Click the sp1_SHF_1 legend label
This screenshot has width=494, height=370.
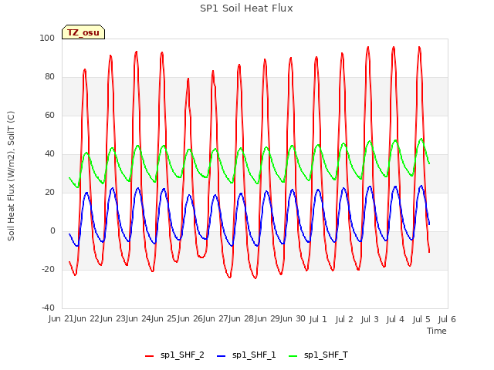coord(254,355)
